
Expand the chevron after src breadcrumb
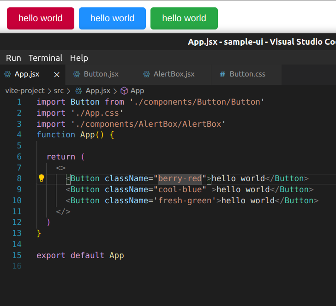tap(68, 91)
